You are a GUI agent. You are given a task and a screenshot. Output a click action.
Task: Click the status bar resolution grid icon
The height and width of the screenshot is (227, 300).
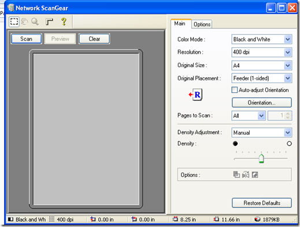tap(51, 219)
